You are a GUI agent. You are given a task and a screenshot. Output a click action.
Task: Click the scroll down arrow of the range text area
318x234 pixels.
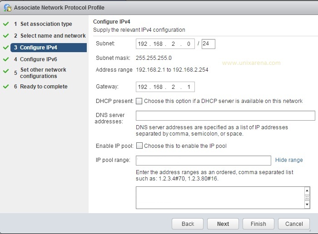point(307,205)
